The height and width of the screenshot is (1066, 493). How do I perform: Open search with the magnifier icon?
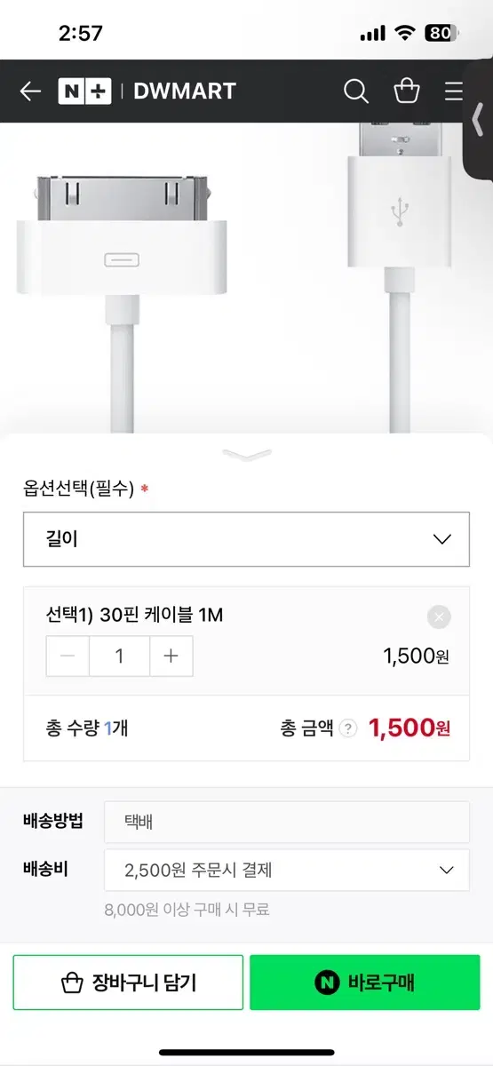(x=355, y=91)
